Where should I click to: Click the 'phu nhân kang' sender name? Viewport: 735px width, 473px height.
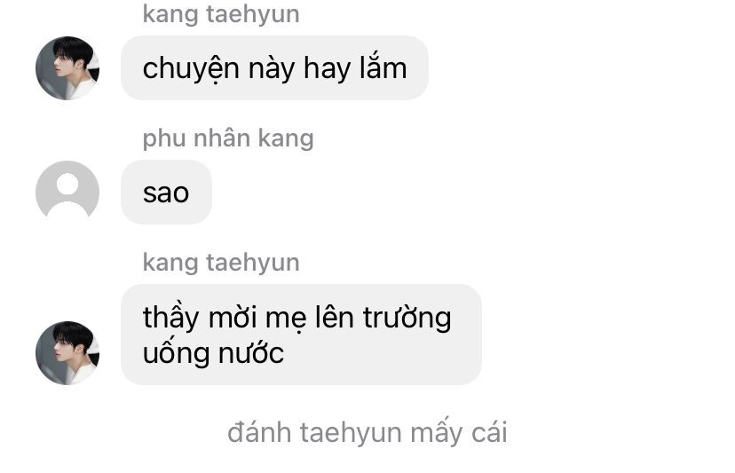[228, 138]
